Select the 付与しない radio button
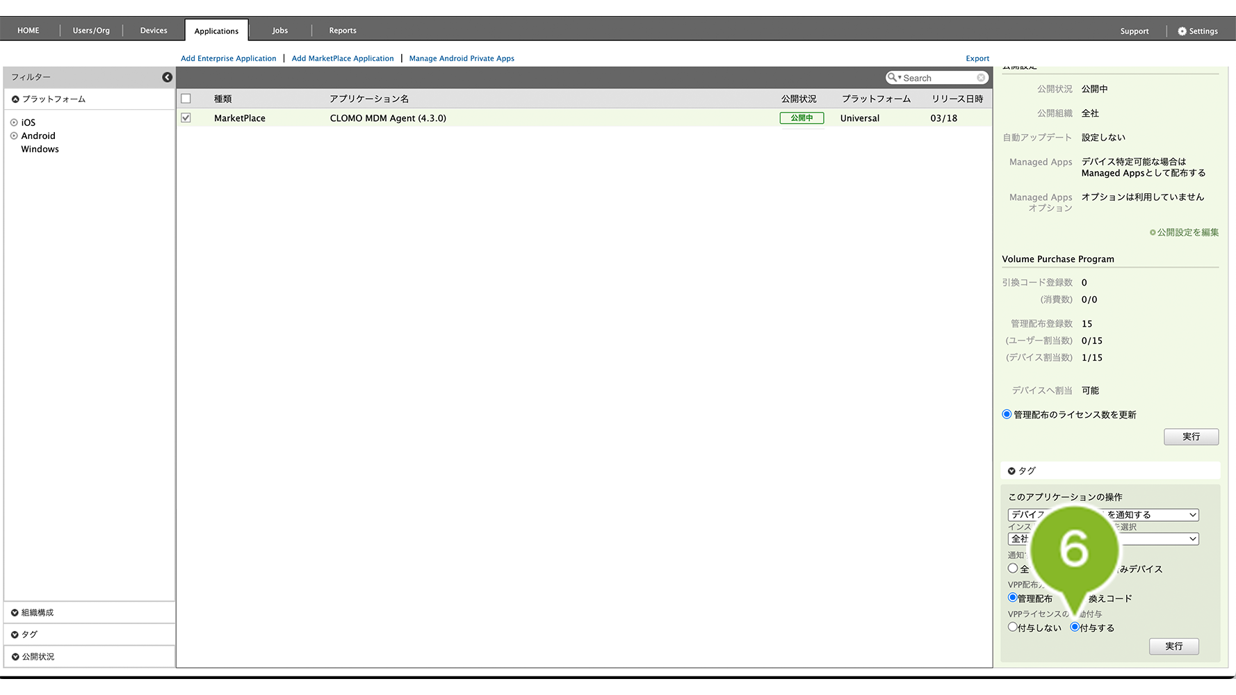The image size is (1236, 695). [x=1013, y=627]
